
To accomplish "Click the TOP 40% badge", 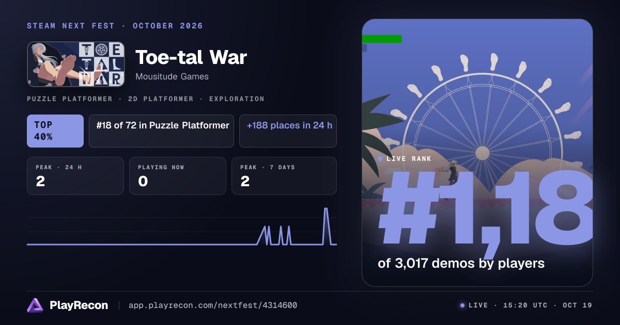I will click(55, 131).
